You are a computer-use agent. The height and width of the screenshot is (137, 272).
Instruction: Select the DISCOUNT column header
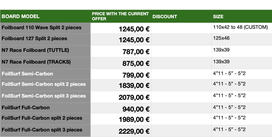181,16
